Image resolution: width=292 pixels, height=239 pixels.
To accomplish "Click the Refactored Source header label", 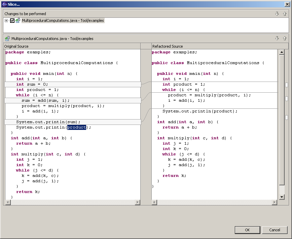I will tap(168, 46).
